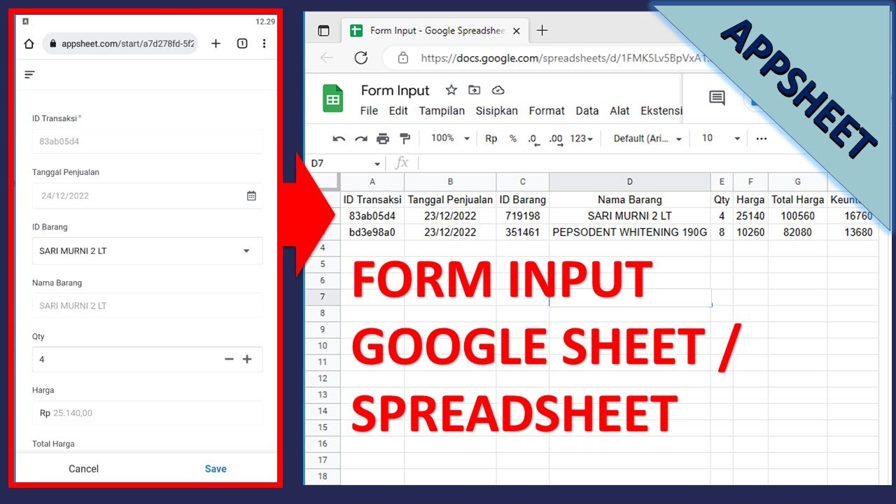Open the Ekstensi menu

[x=661, y=111]
